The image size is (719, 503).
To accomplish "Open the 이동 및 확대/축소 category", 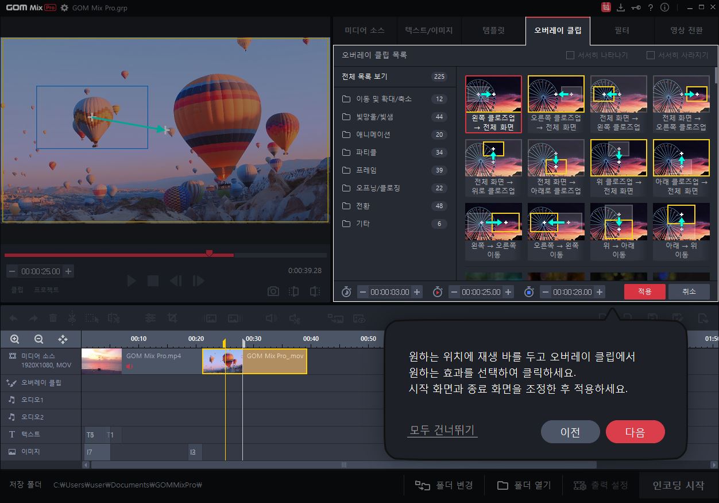I will (x=394, y=99).
